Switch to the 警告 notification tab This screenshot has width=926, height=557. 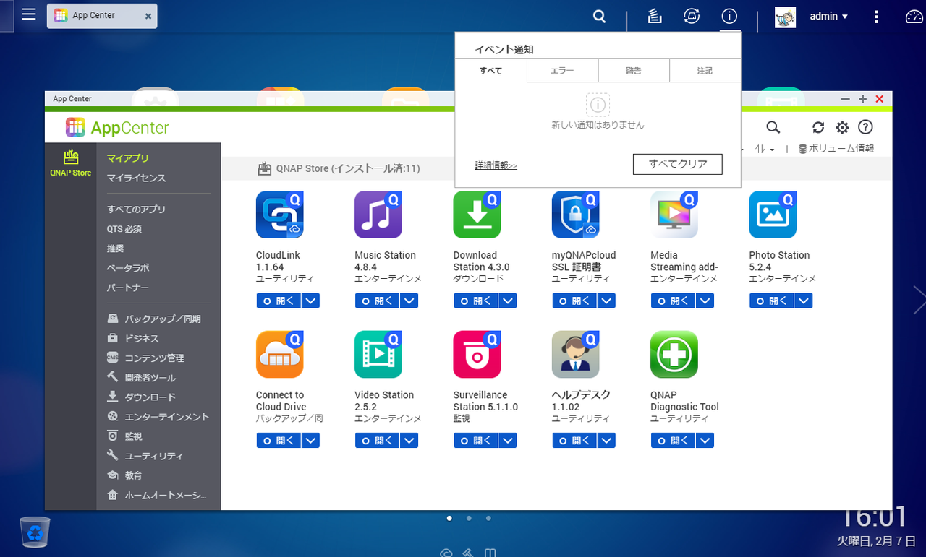coord(634,71)
